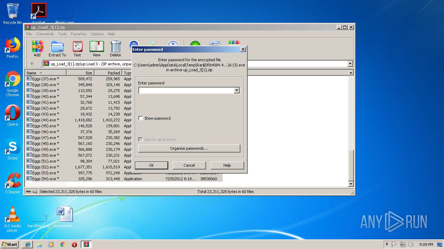Image resolution: width=444 pixels, height=249 pixels.
Task: Open CCleaner desktop shortcut
Action: point(12,183)
